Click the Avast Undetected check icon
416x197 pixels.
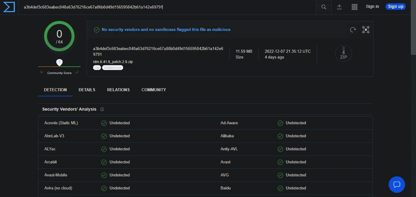[x=280, y=162]
